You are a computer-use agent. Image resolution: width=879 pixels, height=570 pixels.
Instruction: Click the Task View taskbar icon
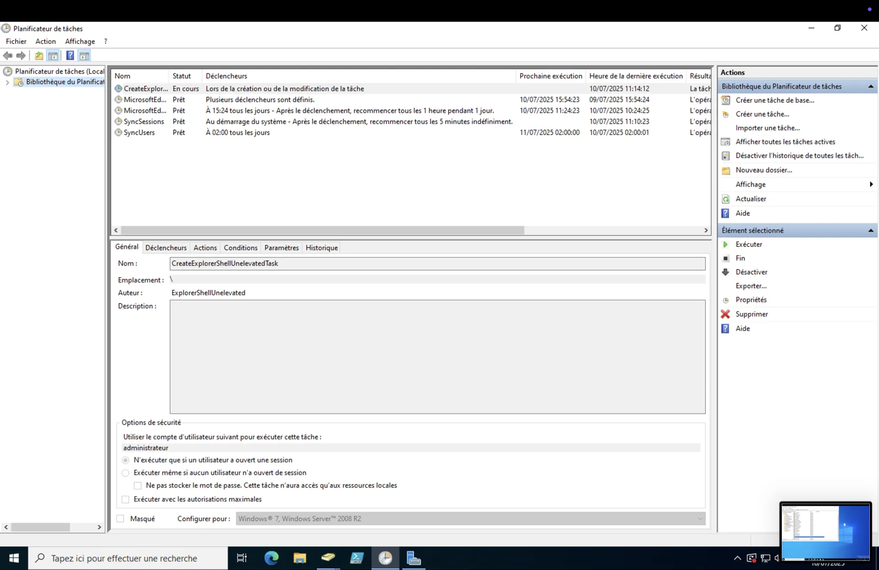click(x=242, y=558)
